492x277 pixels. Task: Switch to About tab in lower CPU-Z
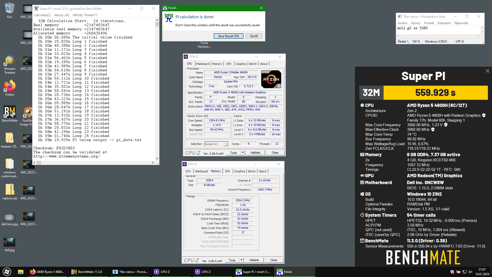(263, 171)
